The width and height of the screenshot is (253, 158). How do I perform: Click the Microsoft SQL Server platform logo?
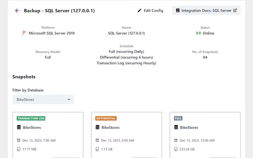click(24, 33)
